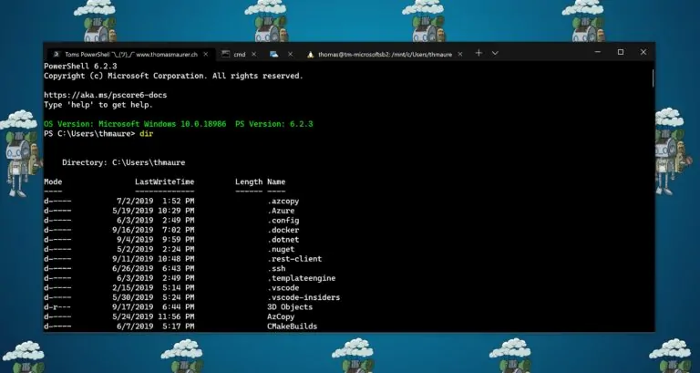Click the LastWriteTime column header
Screen dimensions: 700x373
[165, 181]
